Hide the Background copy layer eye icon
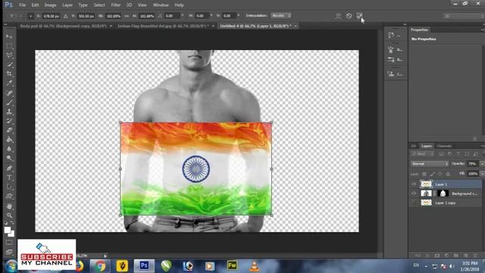The width and height of the screenshot is (485, 273). click(x=414, y=193)
